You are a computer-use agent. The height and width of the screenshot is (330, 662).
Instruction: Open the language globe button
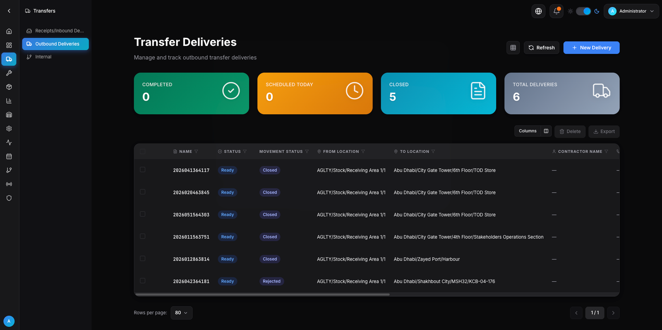538,11
